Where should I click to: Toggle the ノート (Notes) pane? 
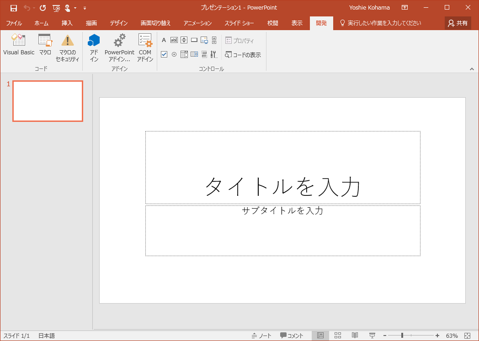pos(261,336)
